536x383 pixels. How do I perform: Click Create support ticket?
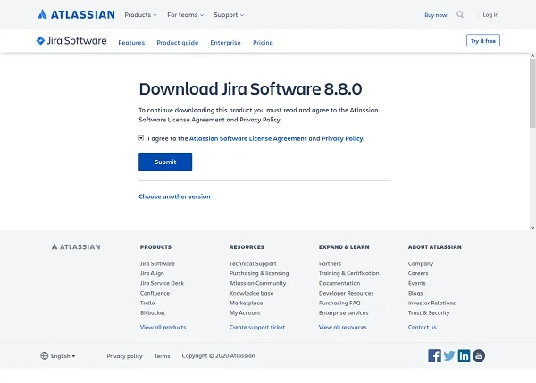point(257,328)
